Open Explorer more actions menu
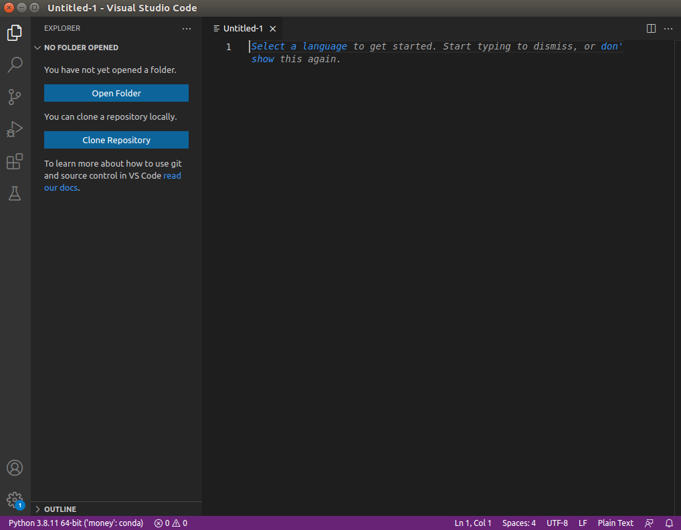This screenshot has width=681, height=530. (x=187, y=28)
